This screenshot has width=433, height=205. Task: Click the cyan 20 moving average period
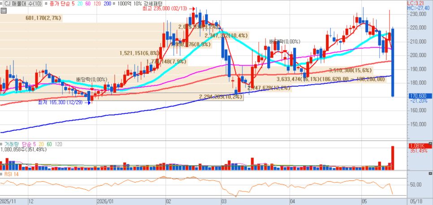(x=80, y=4)
